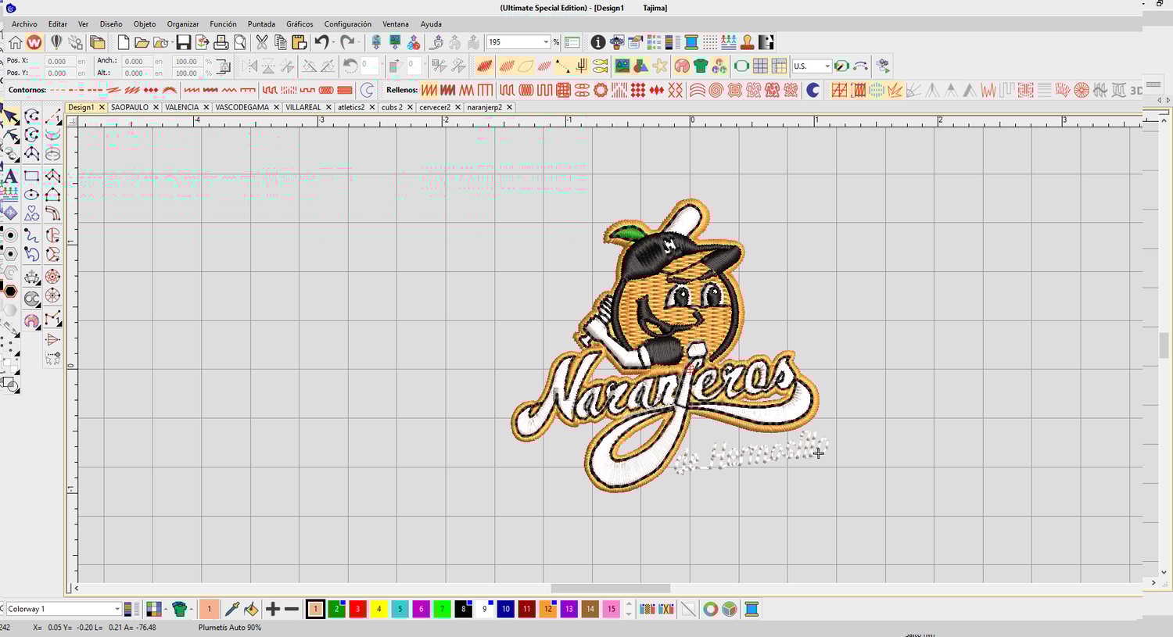Click the horizontal scrollbar thumb

pyautogui.click(x=611, y=589)
